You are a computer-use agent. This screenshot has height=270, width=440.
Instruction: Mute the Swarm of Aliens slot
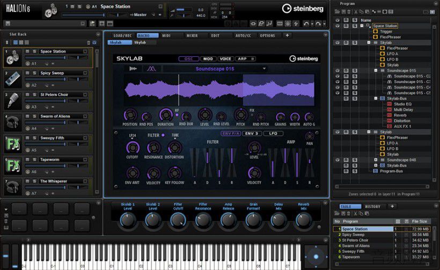pos(27,116)
